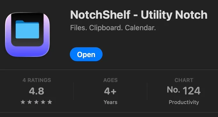Click the Files. Clipboard. Calendar. subtitle
The width and height of the screenshot is (218, 117).
[x=113, y=28]
